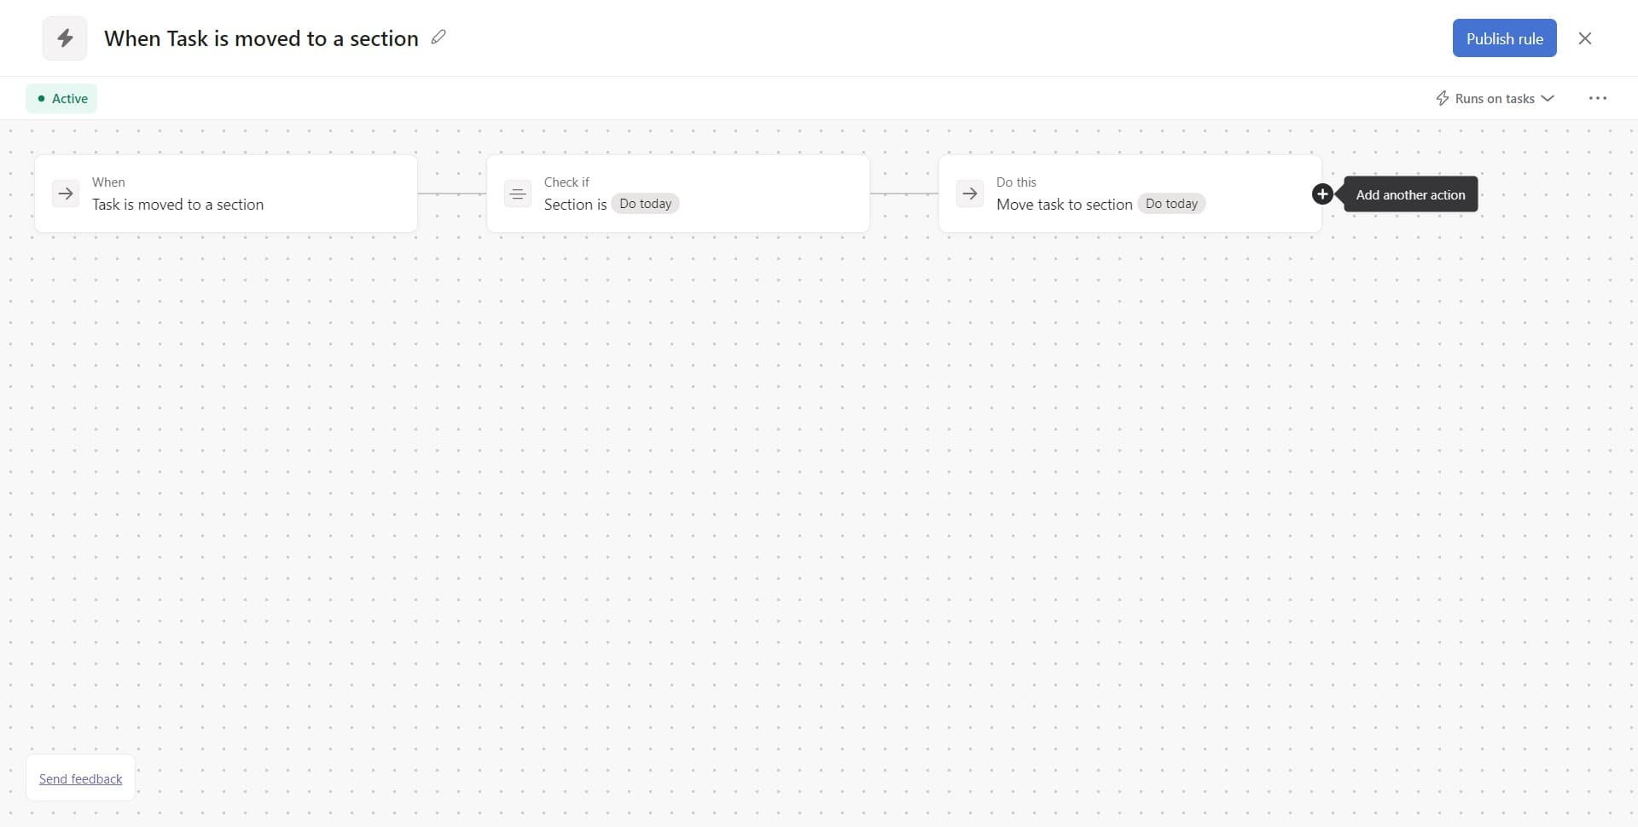Expand the Section is condition selector
Viewport: 1638px width, 827px height.
[575, 205]
